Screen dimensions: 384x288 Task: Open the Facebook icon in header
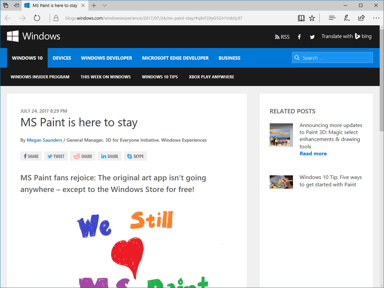click(x=299, y=37)
